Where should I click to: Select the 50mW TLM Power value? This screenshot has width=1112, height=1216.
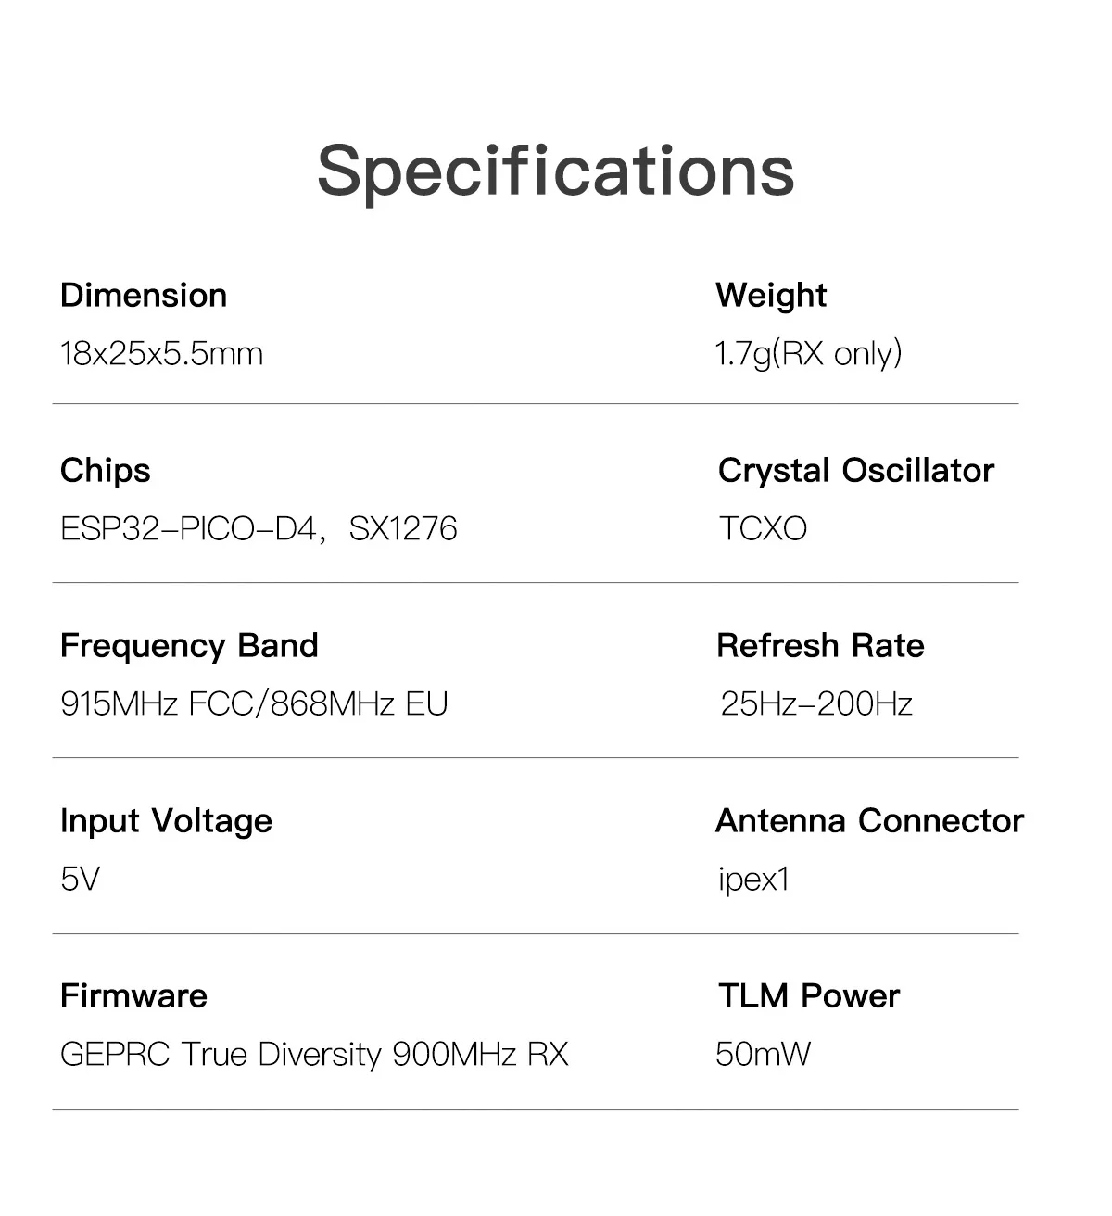click(763, 1054)
